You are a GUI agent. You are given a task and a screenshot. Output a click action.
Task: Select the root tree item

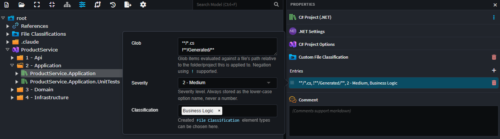coord(21,18)
